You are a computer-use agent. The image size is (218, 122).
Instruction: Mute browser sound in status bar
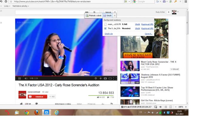[161, 107]
